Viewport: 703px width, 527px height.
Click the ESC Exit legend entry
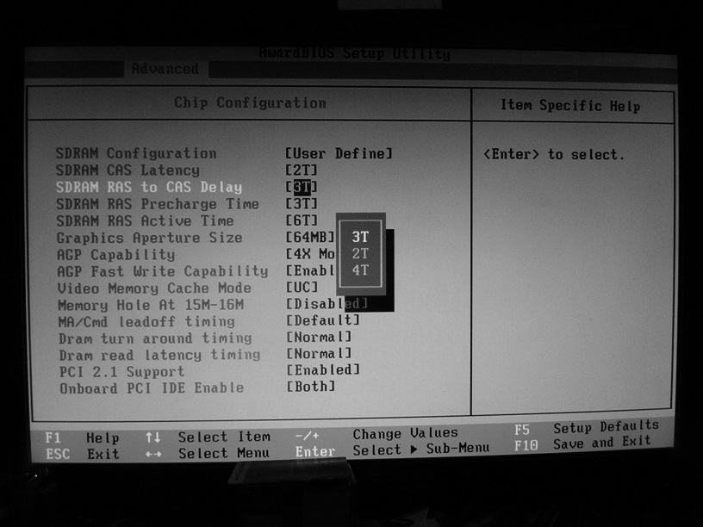click(82, 454)
